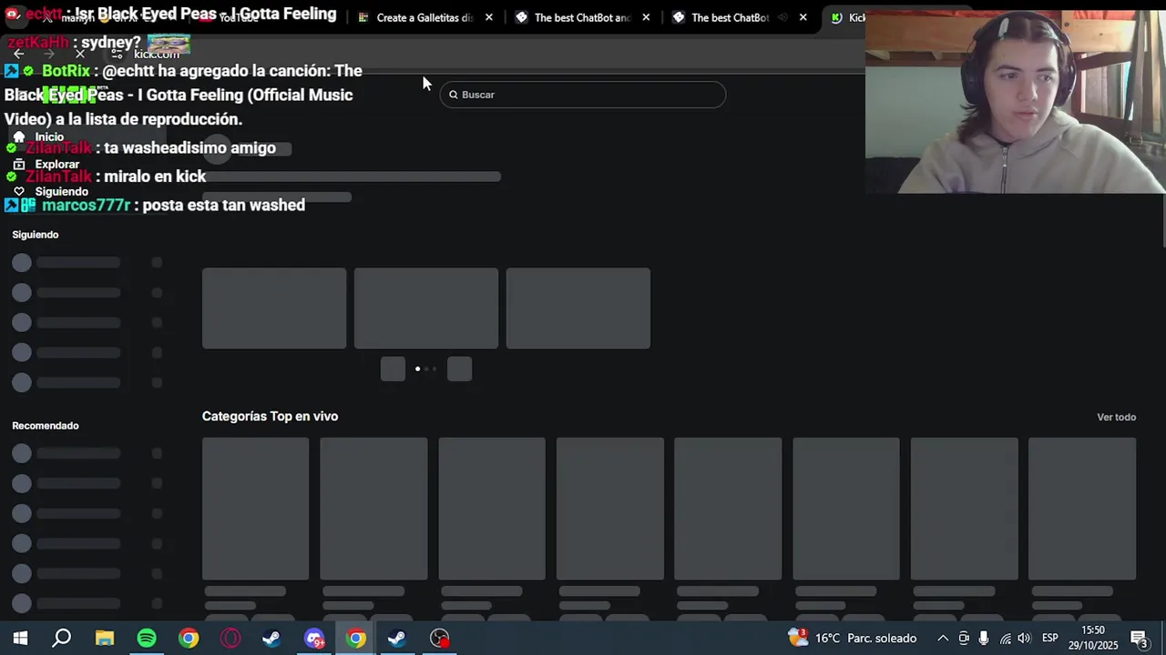
Task: Open Opera GX from the taskbar
Action: 230,638
